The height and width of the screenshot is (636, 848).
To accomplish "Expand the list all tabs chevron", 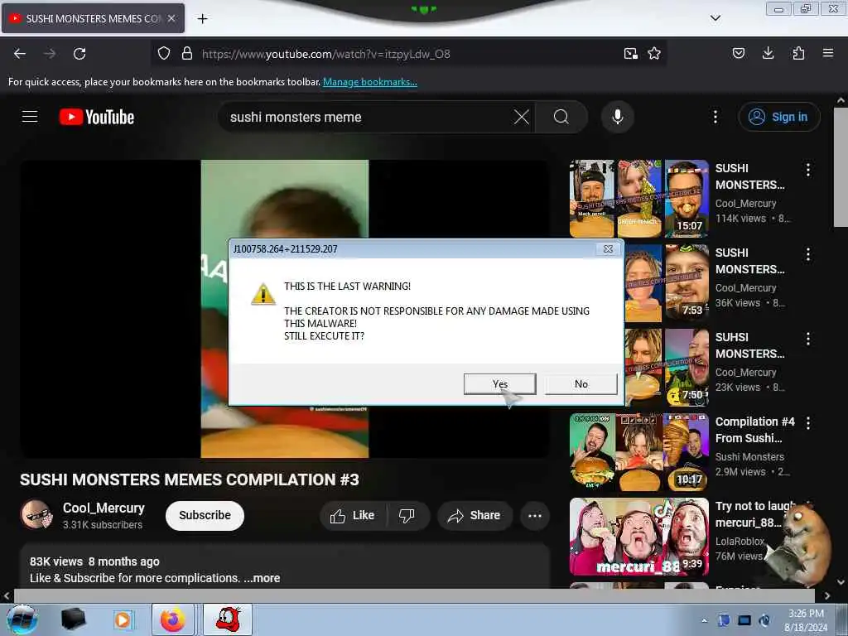I will pyautogui.click(x=715, y=18).
